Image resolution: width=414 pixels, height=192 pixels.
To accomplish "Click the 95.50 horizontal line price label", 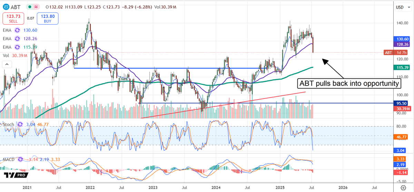I will coord(400,103).
